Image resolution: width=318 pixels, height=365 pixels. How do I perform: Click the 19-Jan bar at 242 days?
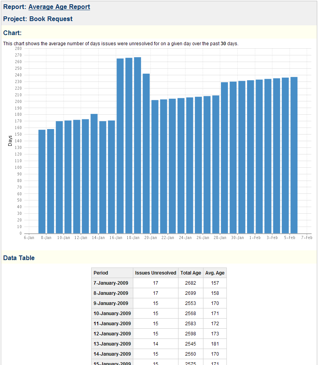point(146,154)
